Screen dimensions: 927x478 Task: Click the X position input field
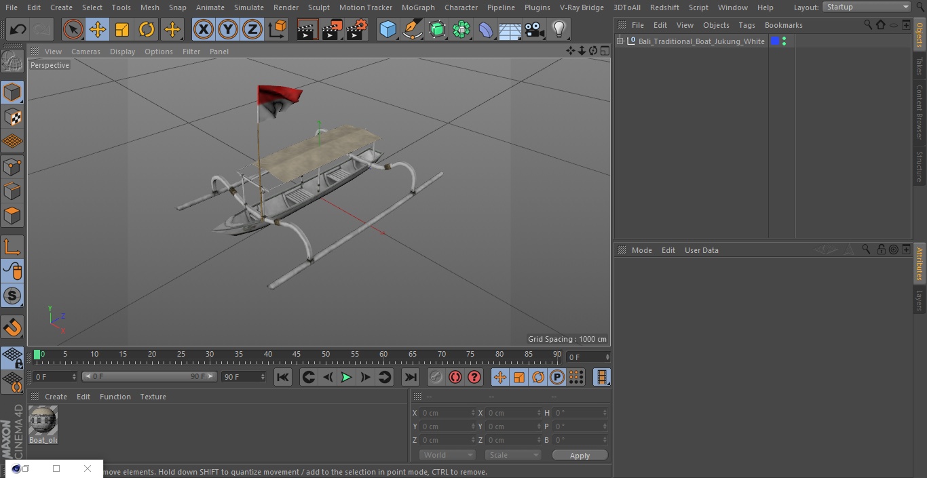pos(448,413)
